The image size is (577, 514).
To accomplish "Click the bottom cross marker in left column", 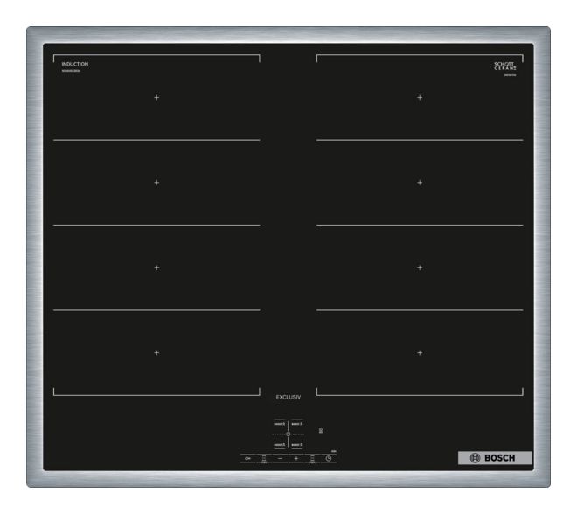I will pyautogui.click(x=156, y=353).
